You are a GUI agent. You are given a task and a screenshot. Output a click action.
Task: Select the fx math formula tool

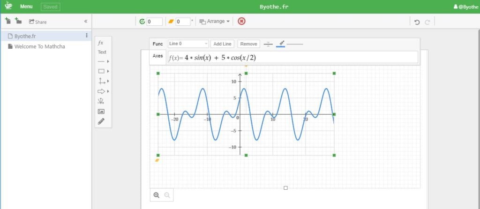(x=100, y=43)
